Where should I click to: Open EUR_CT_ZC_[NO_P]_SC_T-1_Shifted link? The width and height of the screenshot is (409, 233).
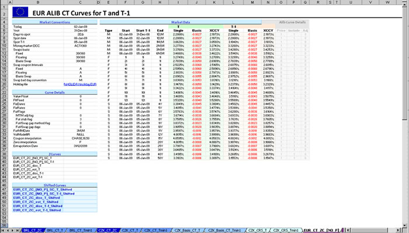[x=44, y=194]
